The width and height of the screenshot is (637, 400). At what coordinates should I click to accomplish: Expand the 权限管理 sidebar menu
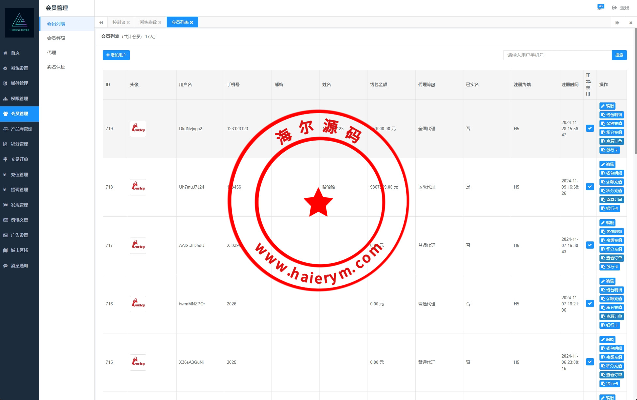19,99
